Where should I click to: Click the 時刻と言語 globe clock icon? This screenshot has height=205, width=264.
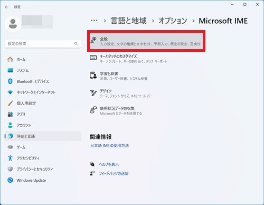coord(11,136)
